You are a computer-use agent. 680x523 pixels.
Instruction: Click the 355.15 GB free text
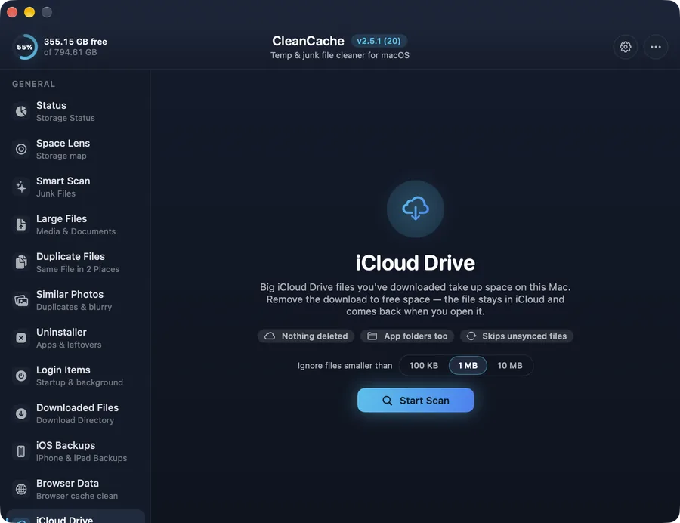click(x=76, y=42)
